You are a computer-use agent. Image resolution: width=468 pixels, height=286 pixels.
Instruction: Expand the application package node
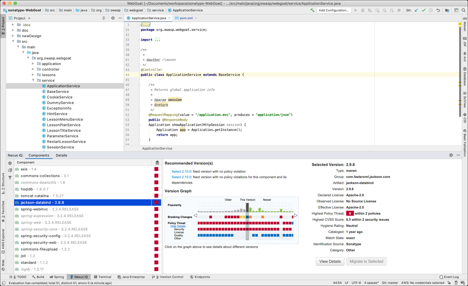coord(33,64)
